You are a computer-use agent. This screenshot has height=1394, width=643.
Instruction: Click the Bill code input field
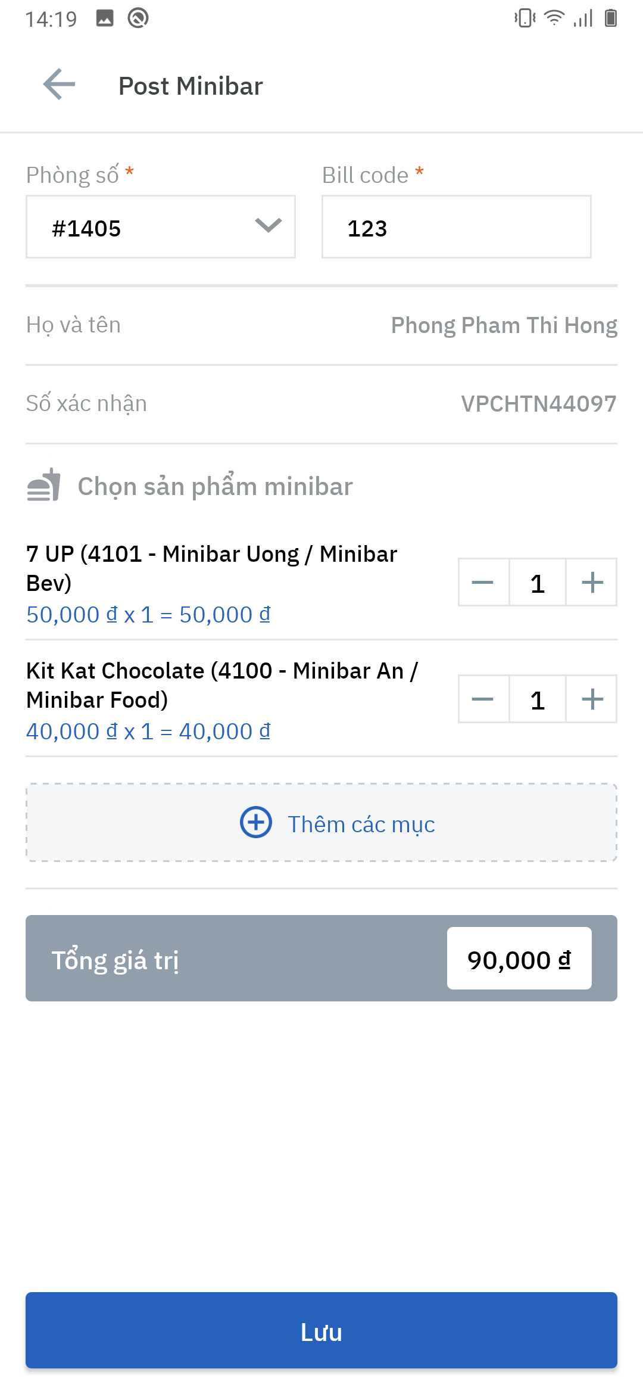click(456, 227)
